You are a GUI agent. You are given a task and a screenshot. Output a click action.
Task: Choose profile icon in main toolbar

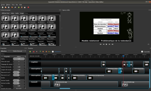click(x=22, y=7)
